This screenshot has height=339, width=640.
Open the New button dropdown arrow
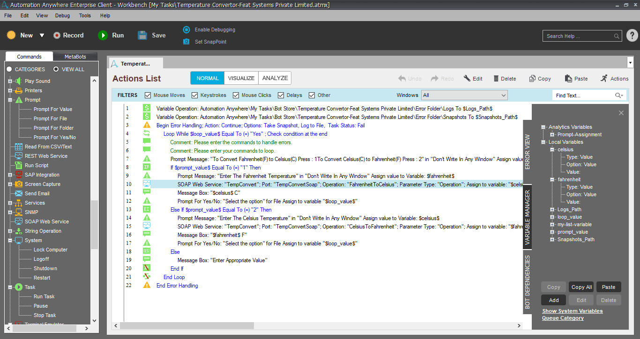[x=42, y=36]
